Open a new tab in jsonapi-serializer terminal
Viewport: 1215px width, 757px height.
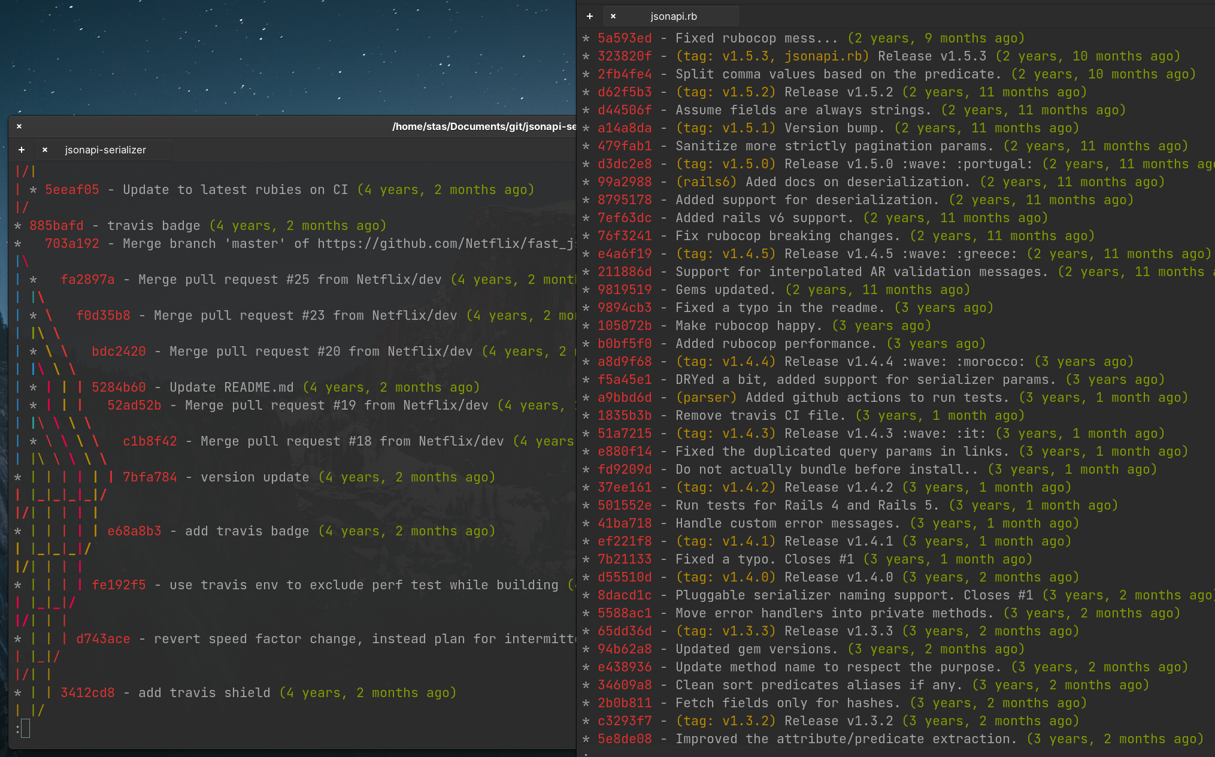click(x=22, y=150)
